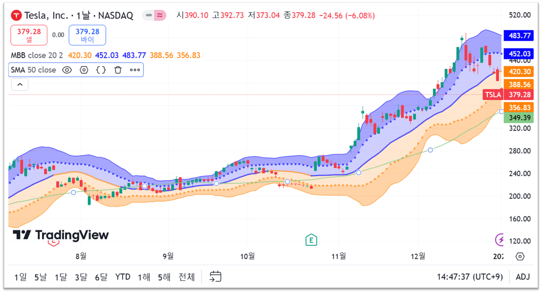Select the 전체 time range
Viewport: 542px width, 293px height.
click(x=187, y=277)
